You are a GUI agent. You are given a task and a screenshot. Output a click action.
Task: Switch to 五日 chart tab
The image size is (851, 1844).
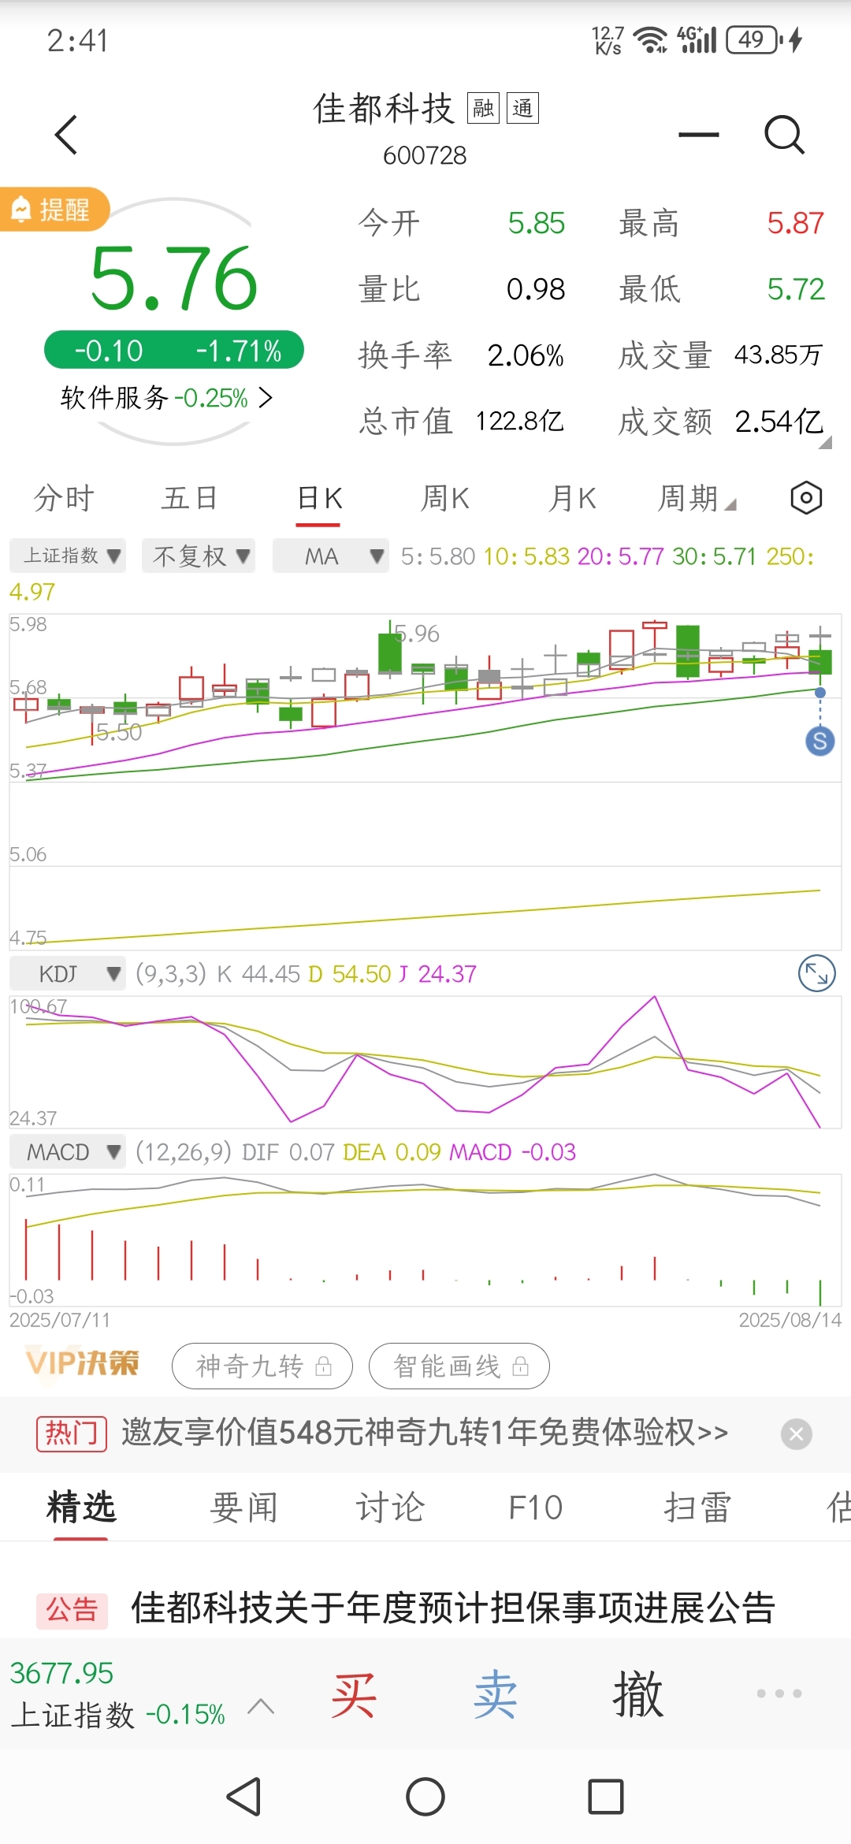[x=189, y=498]
